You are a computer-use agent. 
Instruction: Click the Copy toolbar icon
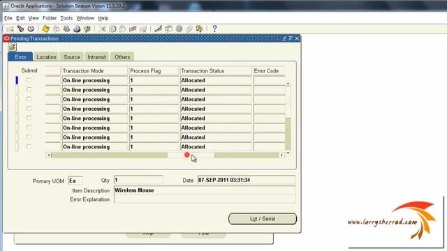112,29
